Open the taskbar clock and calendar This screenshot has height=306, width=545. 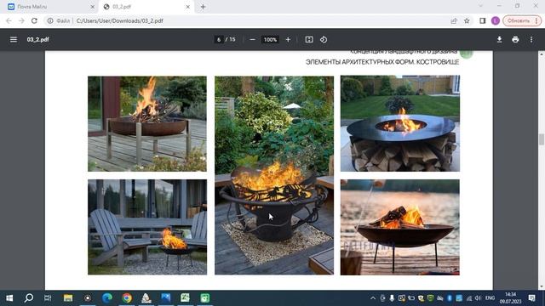coord(510,298)
